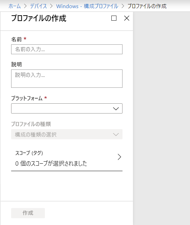This screenshot has width=190, height=225.
Task: Click the 作成 button
Action: (x=28, y=213)
